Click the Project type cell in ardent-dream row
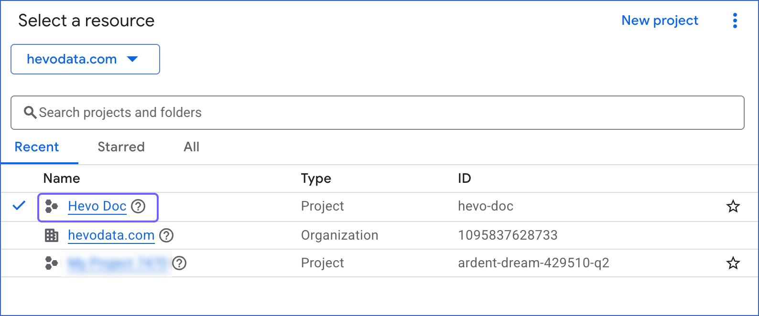The height and width of the screenshot is (316, 759). tap(322, 263)
